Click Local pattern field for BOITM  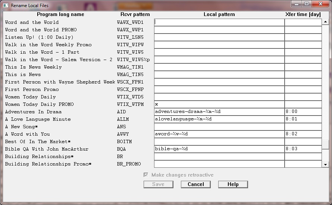click(x=219, y=142)
